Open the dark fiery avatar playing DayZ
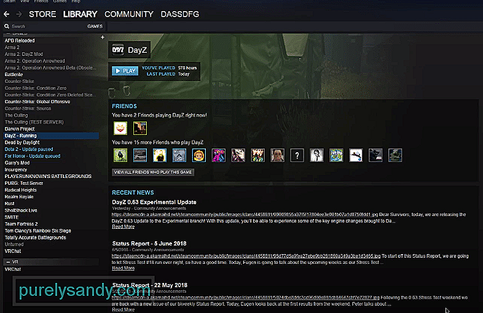The width and height of the screenshot is (483, 313). pos(140,128)
